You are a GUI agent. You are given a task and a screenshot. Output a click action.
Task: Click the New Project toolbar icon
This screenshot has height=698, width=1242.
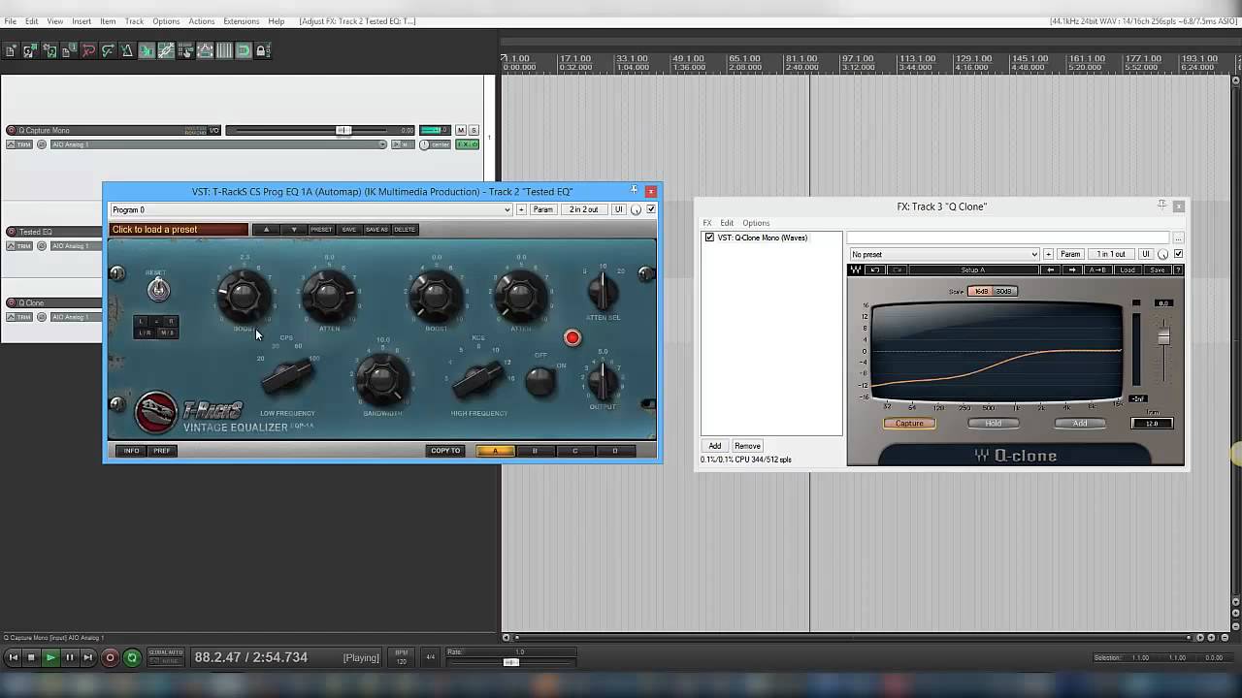pos(11,50)
